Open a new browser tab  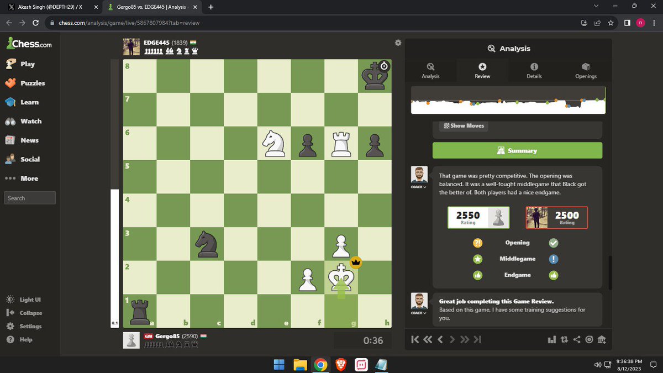(x=211, y=7)
